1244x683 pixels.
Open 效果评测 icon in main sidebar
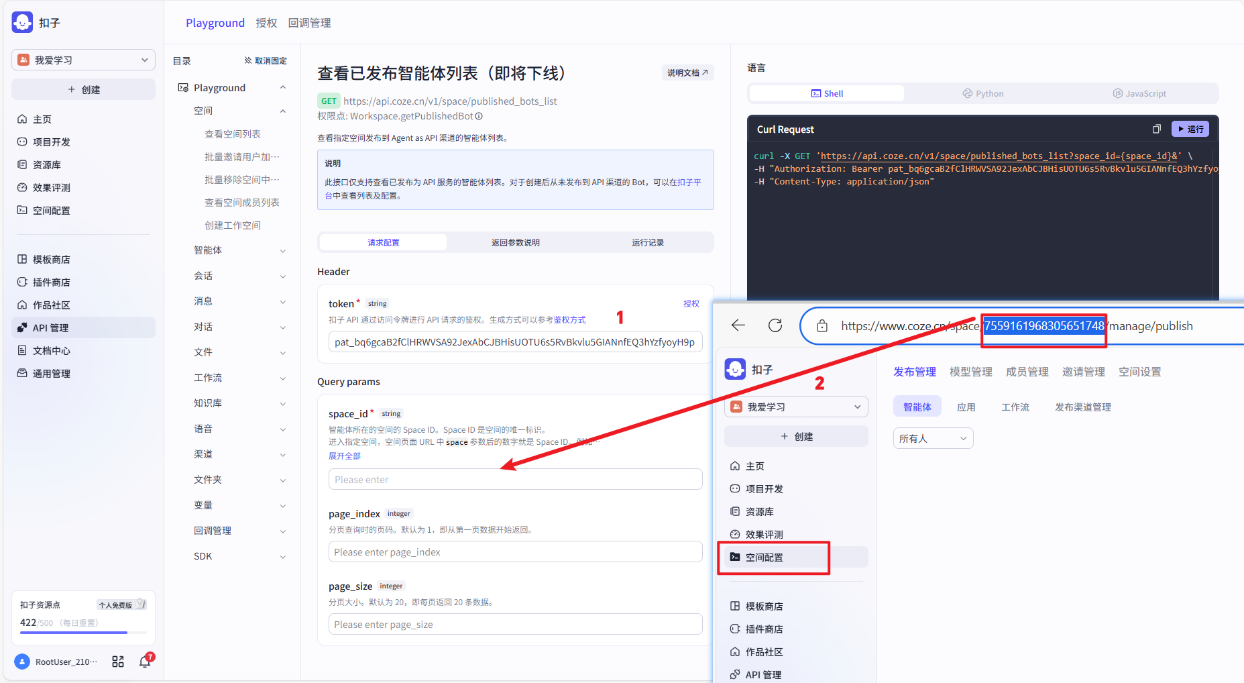22,187
